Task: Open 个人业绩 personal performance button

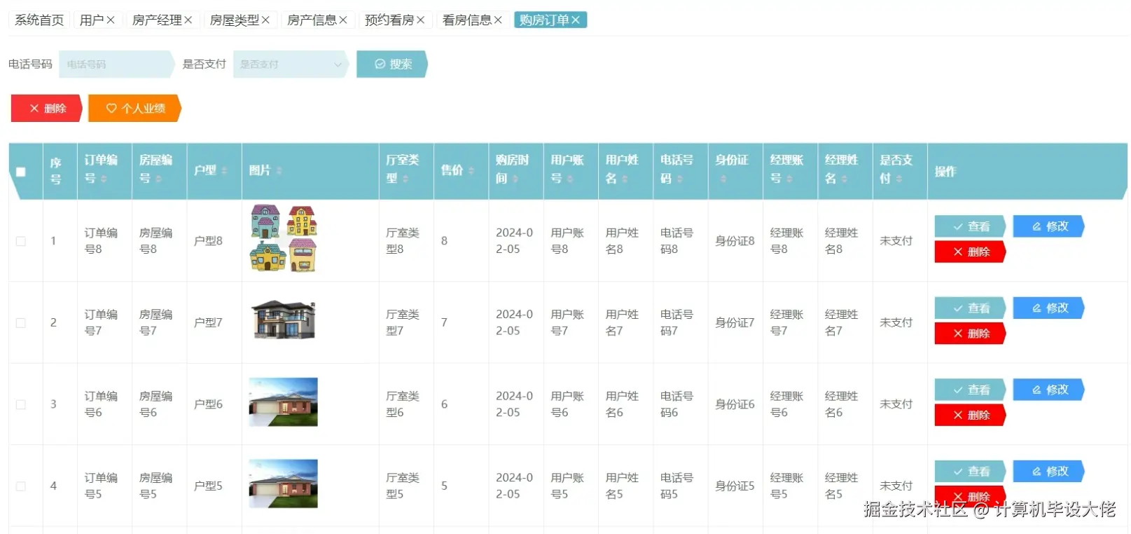Action: [x=135, y=108]
